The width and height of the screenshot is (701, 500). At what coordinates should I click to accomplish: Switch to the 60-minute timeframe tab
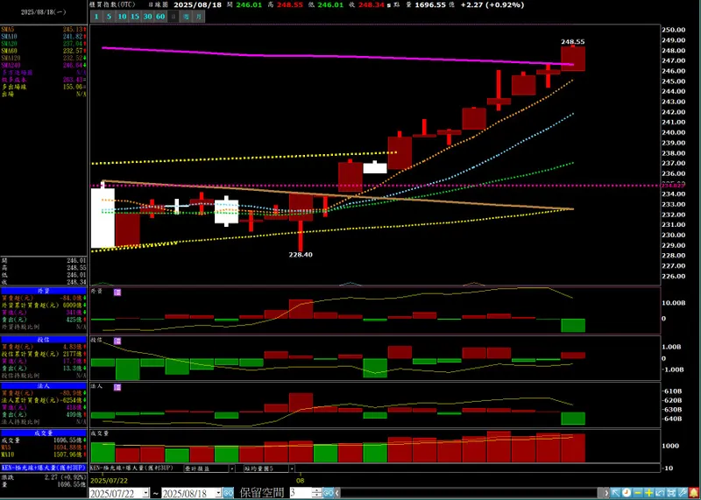pos(160,17)
